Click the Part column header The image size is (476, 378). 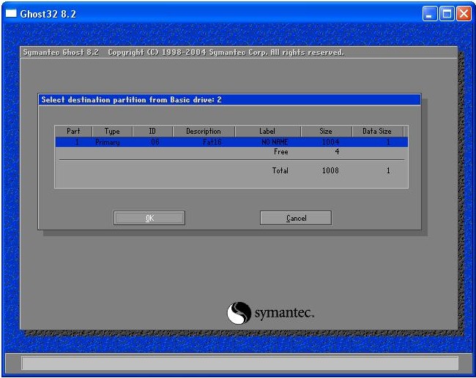(73, 132)
